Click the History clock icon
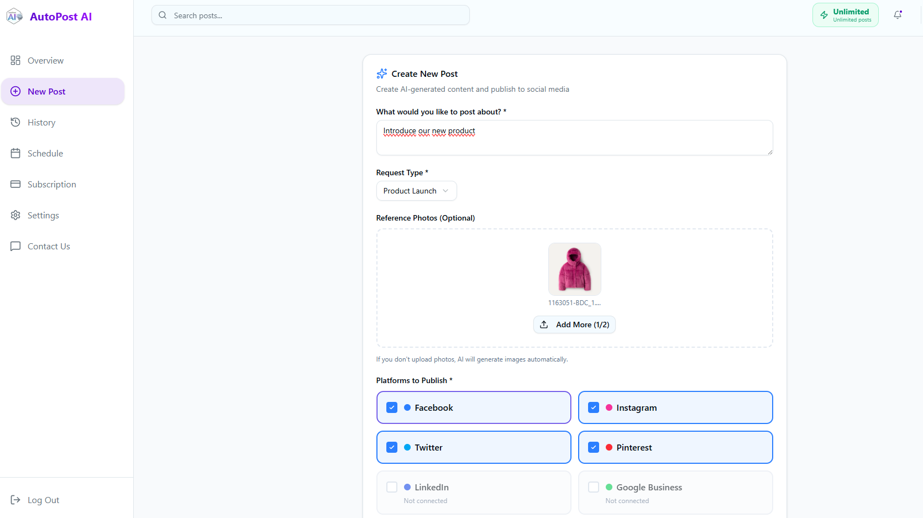923x518 pixels. pyautogui.click(x=15, y=122)
